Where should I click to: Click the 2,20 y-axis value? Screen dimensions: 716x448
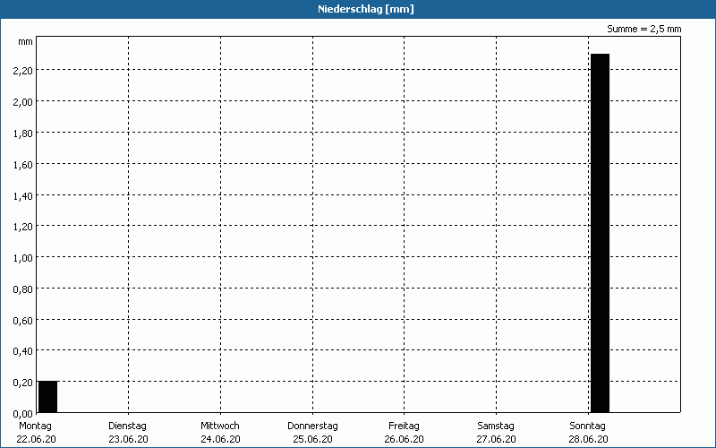click(23, 71)
